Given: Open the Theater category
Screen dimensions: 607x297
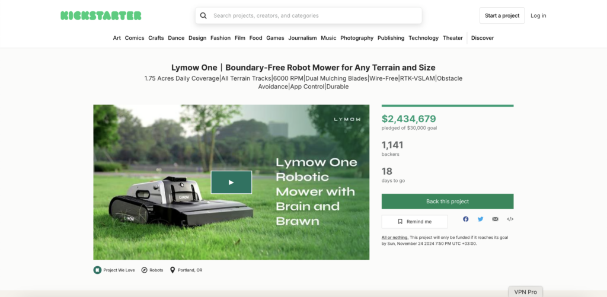Looking at the screenshot, I should [453, 38].
